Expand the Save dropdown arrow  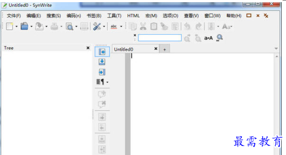pos(47,27)
